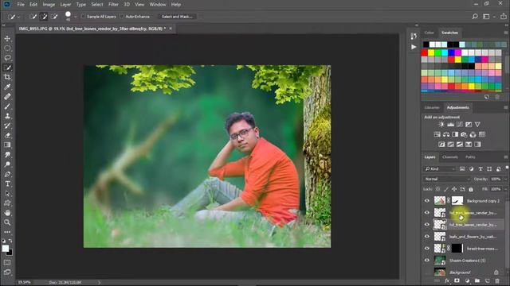The width and height of the screenshot is (510, 286).
Task: Create a new layer group folder
Action: [477, 280]
